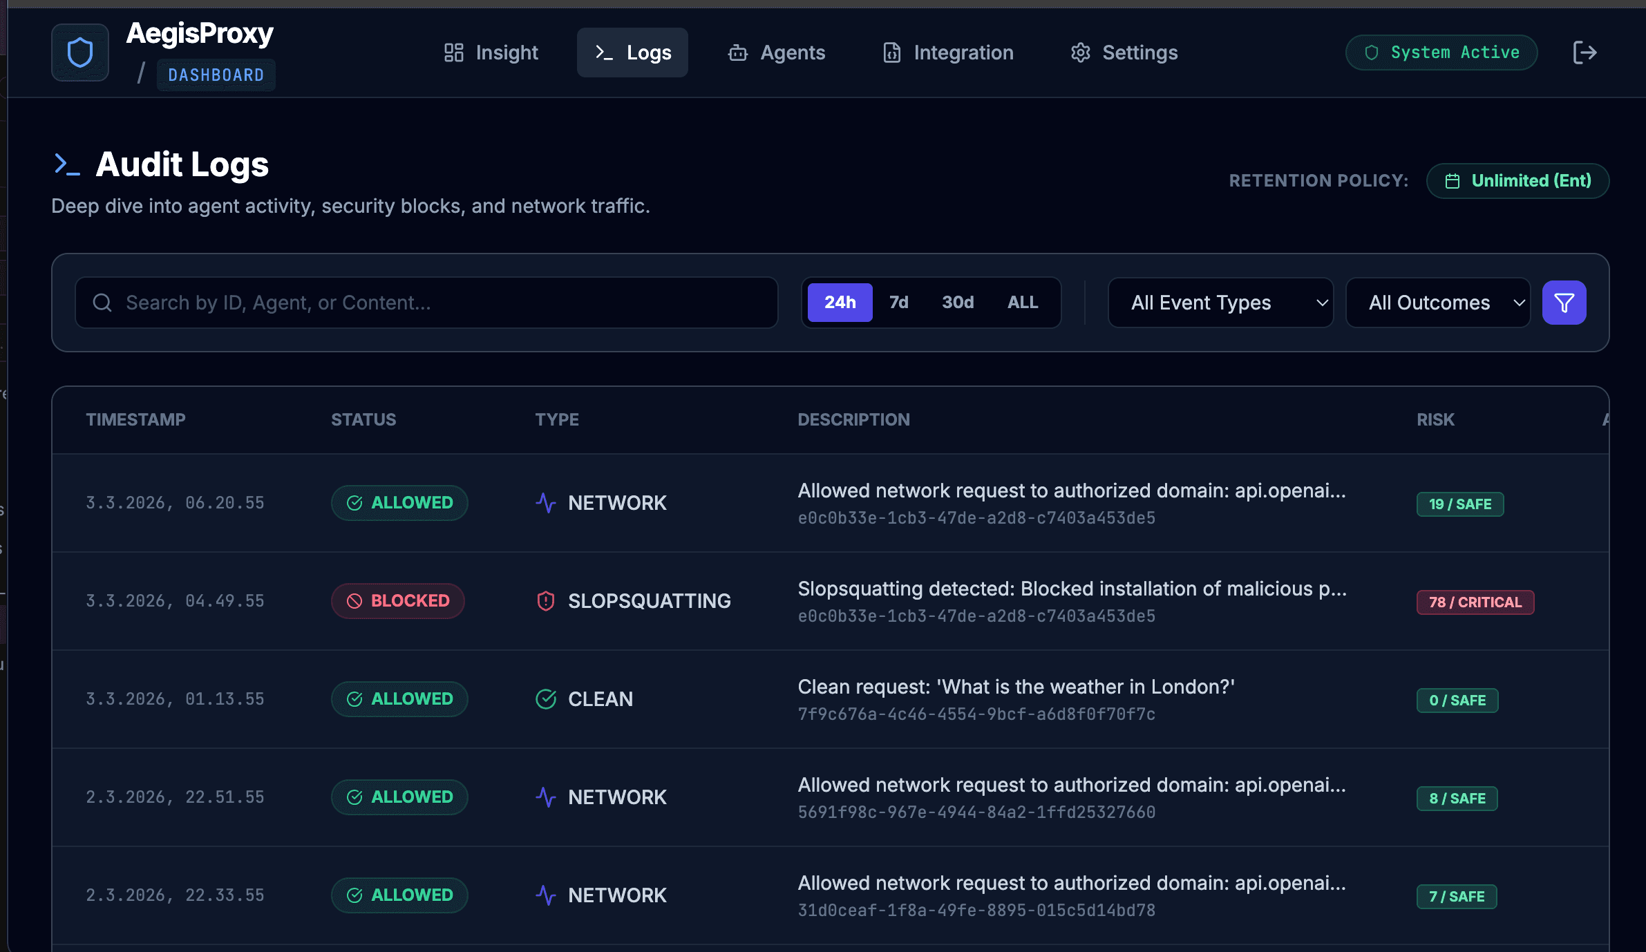Expand the All Outcomes dropdown
The width and height of the screenshot is (1646, 952).
pos(1437,302)
